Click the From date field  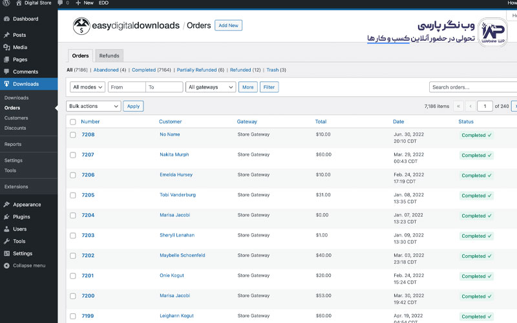127,87
